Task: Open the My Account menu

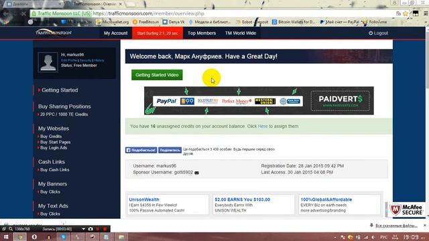Action: pyautogui.click(x=115, y=33)
